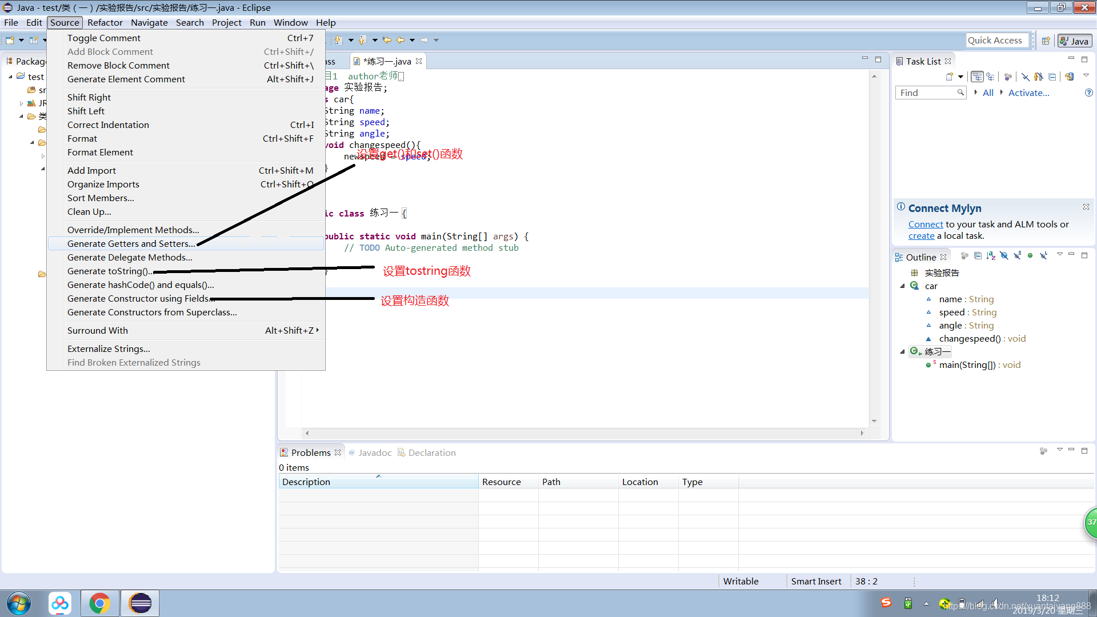Collapse All in the Outline view
The image size is (1097, 617).
[978, 256]
